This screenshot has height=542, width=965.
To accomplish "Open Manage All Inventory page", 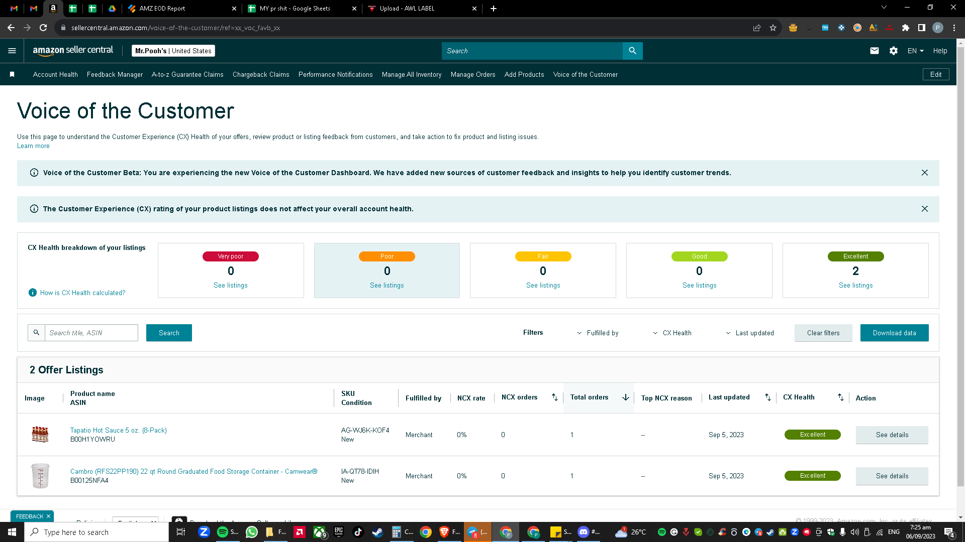I will [412, 74].
